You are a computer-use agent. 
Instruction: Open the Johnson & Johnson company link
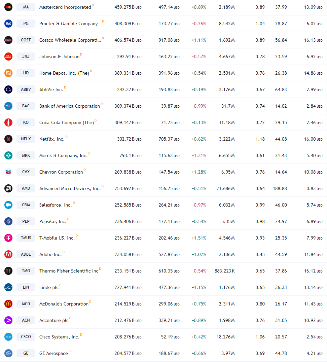pyautogui.click(x=59, y=57)
